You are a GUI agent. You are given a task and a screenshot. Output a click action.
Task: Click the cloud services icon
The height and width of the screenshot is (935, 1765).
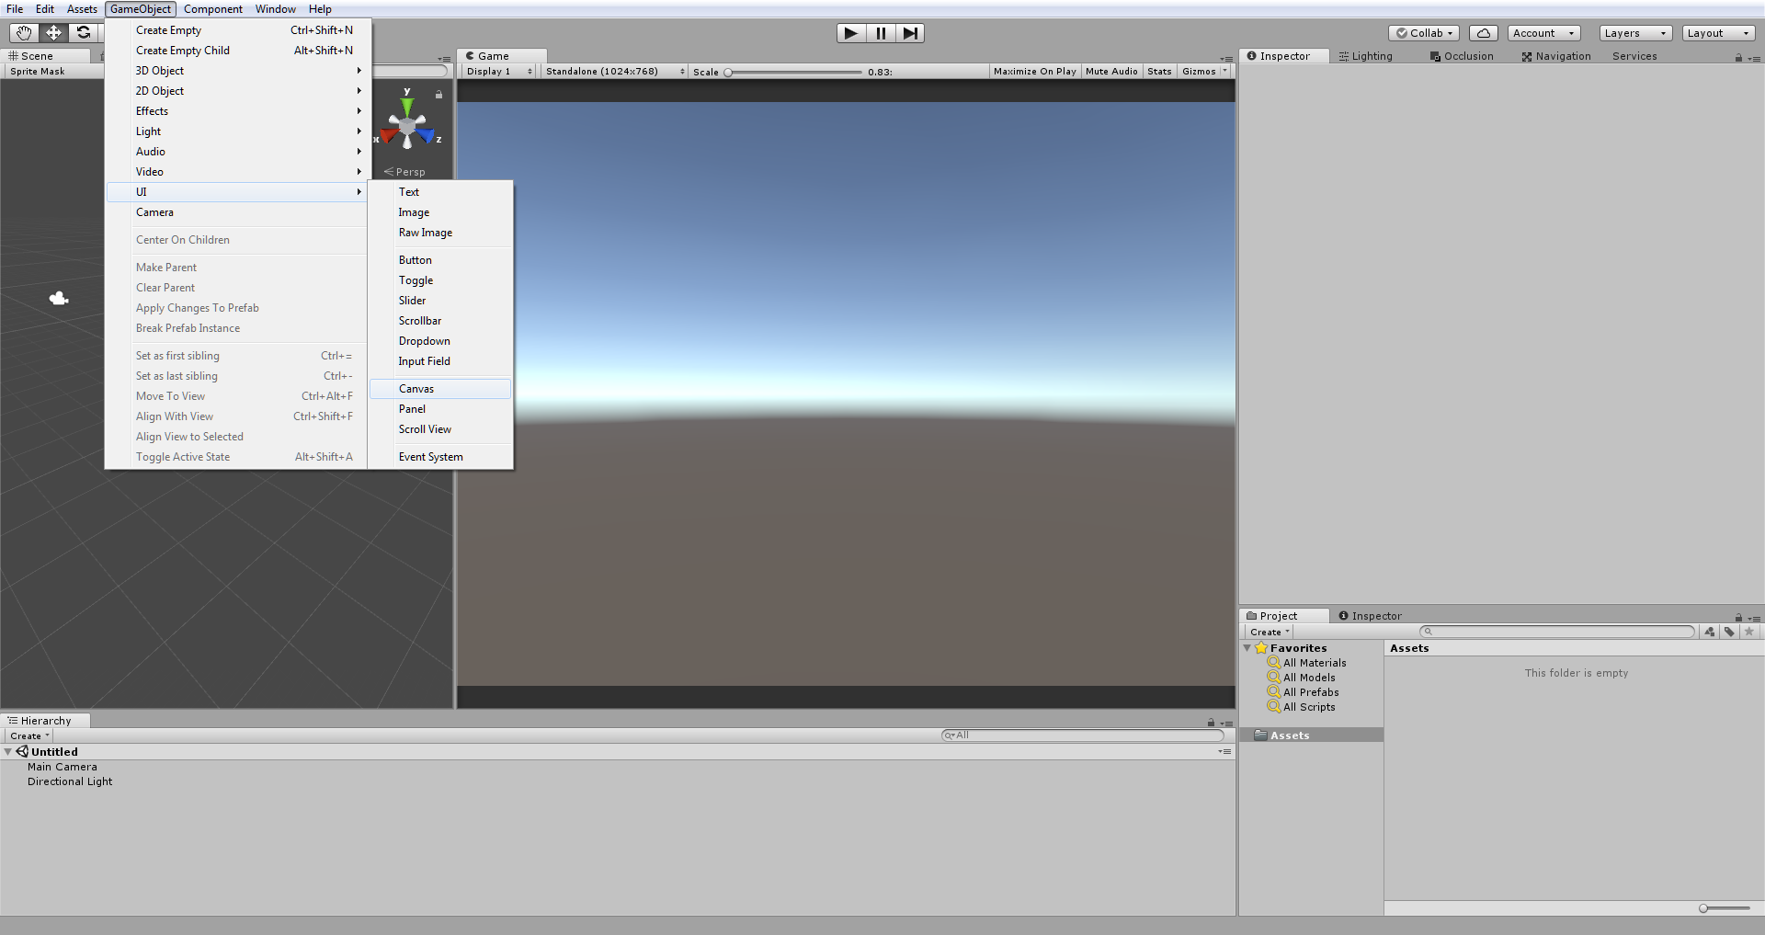(1483, 33)
